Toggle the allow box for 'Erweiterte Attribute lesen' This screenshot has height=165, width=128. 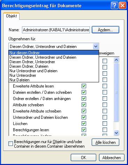pos(84,86)
